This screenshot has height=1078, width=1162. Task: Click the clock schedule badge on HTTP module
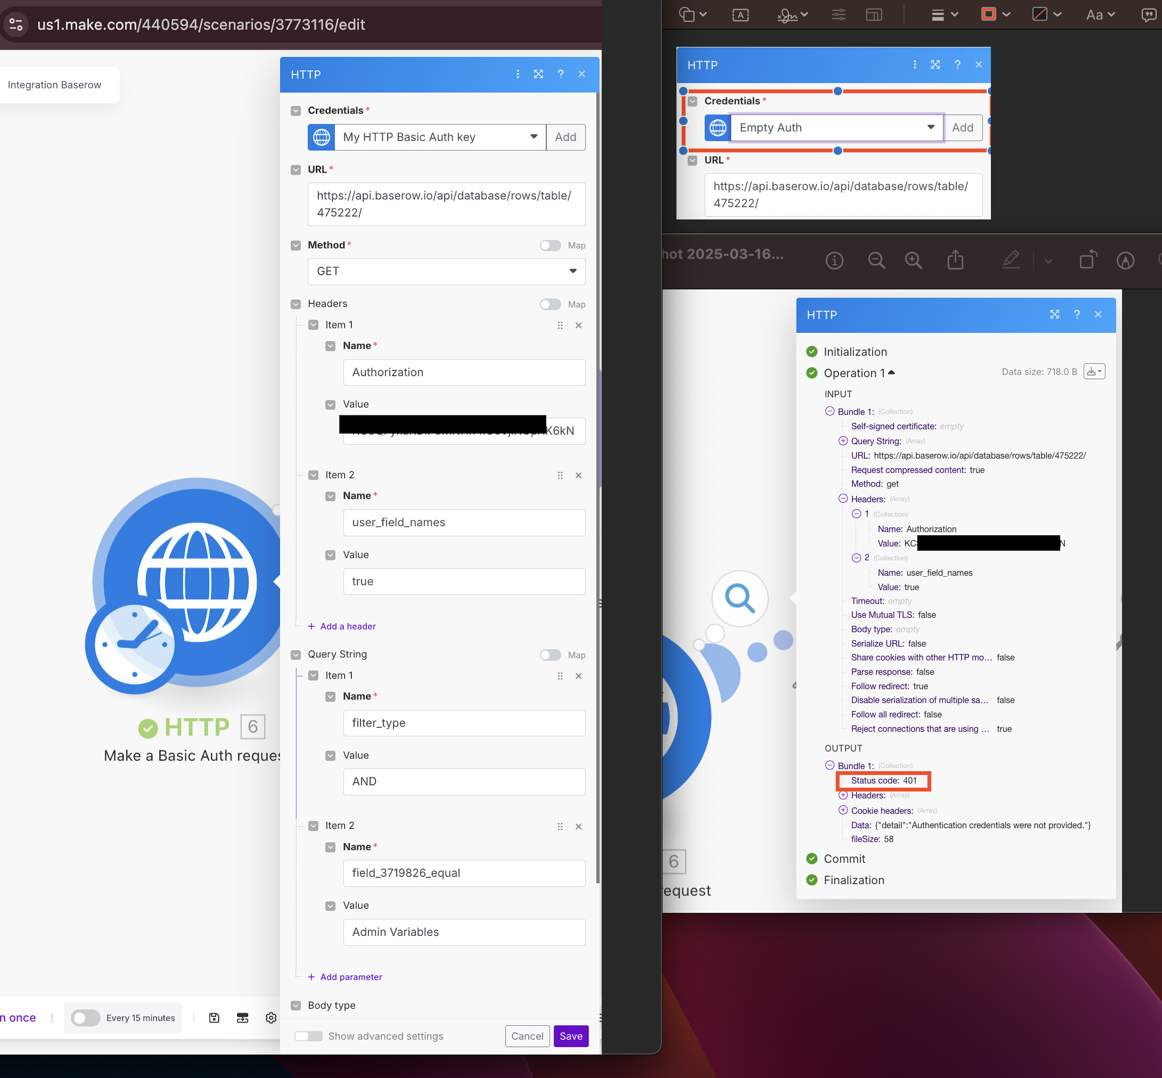[x=135, y=644]
